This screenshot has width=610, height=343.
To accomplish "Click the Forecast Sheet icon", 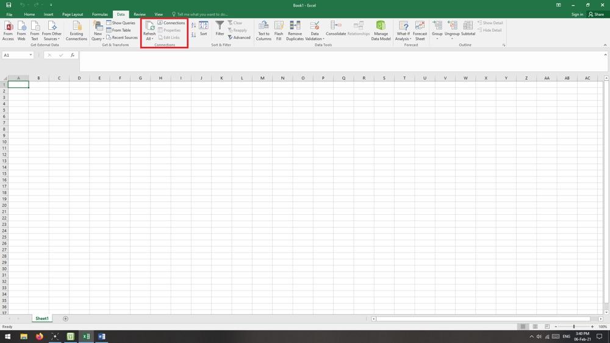I will tap(420, 30).
